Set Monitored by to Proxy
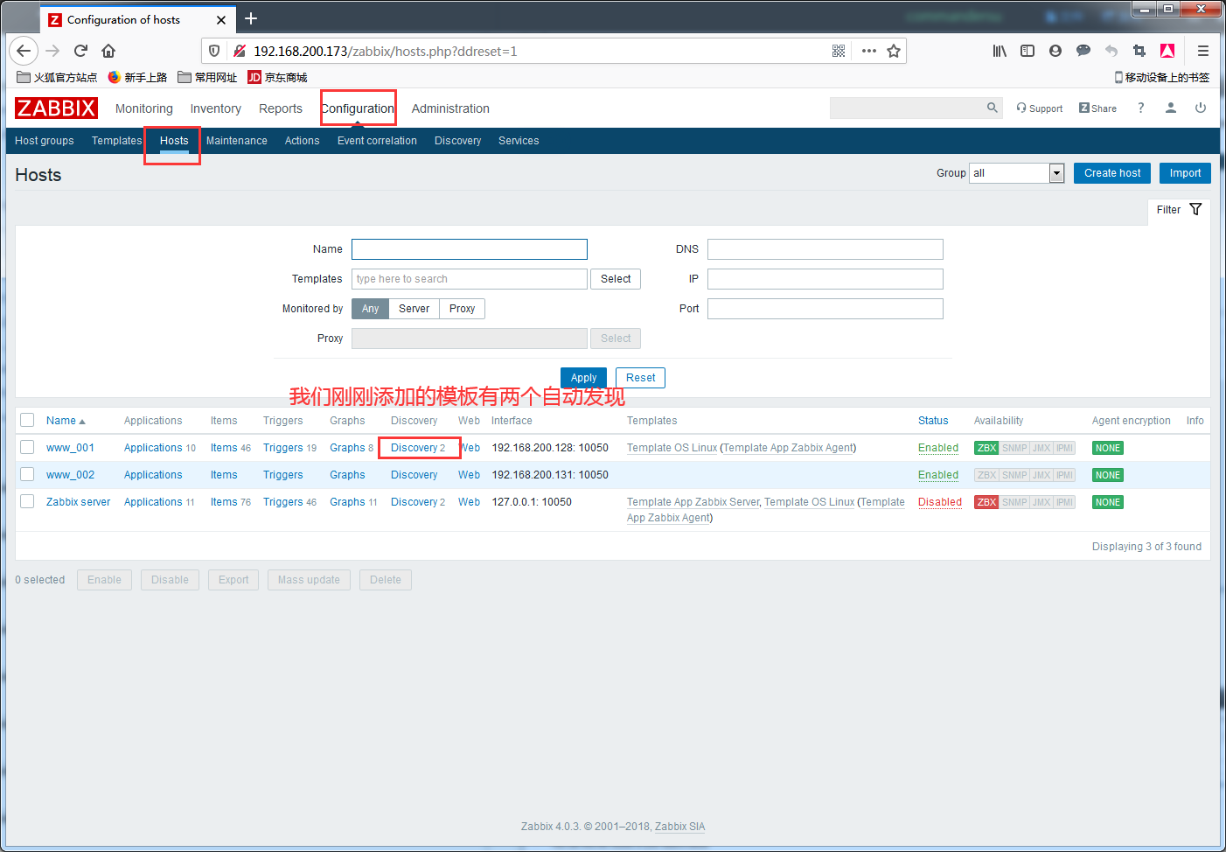1226x852 pixels. 462,309
